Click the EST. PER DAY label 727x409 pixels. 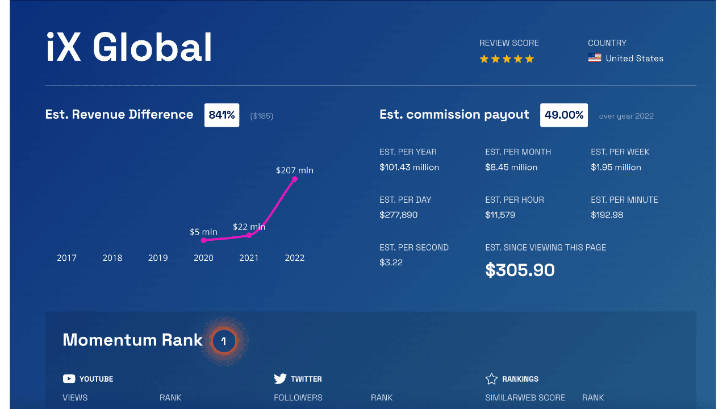(x=406, y=200)
